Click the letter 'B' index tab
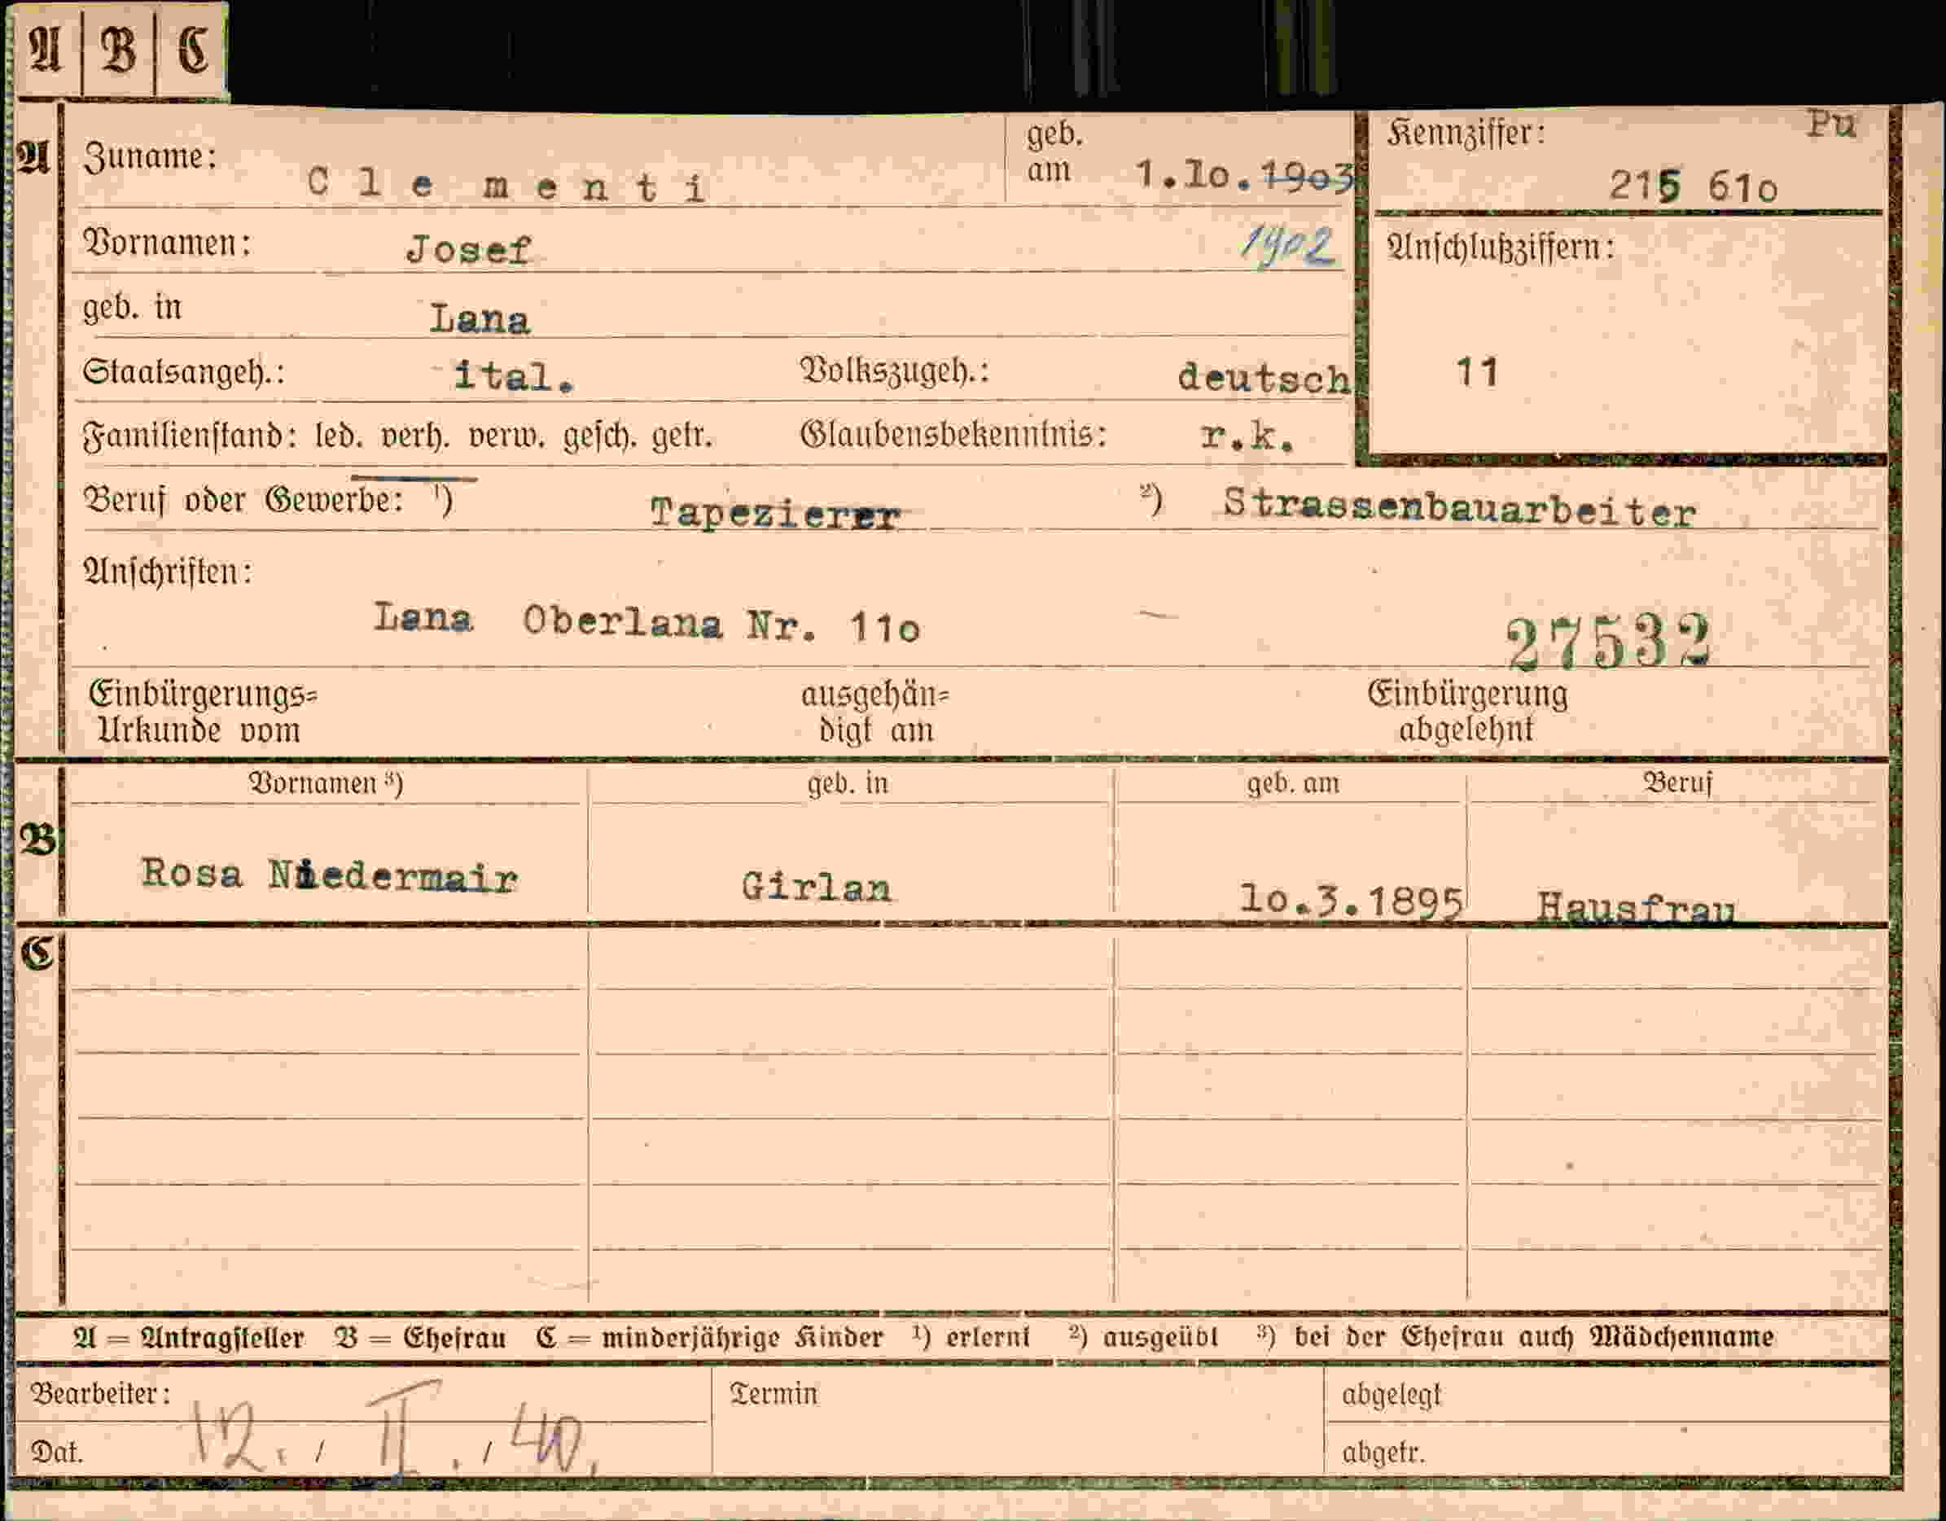The image size is (1946, 1521). pyautogui.click(x=119, y=49)
